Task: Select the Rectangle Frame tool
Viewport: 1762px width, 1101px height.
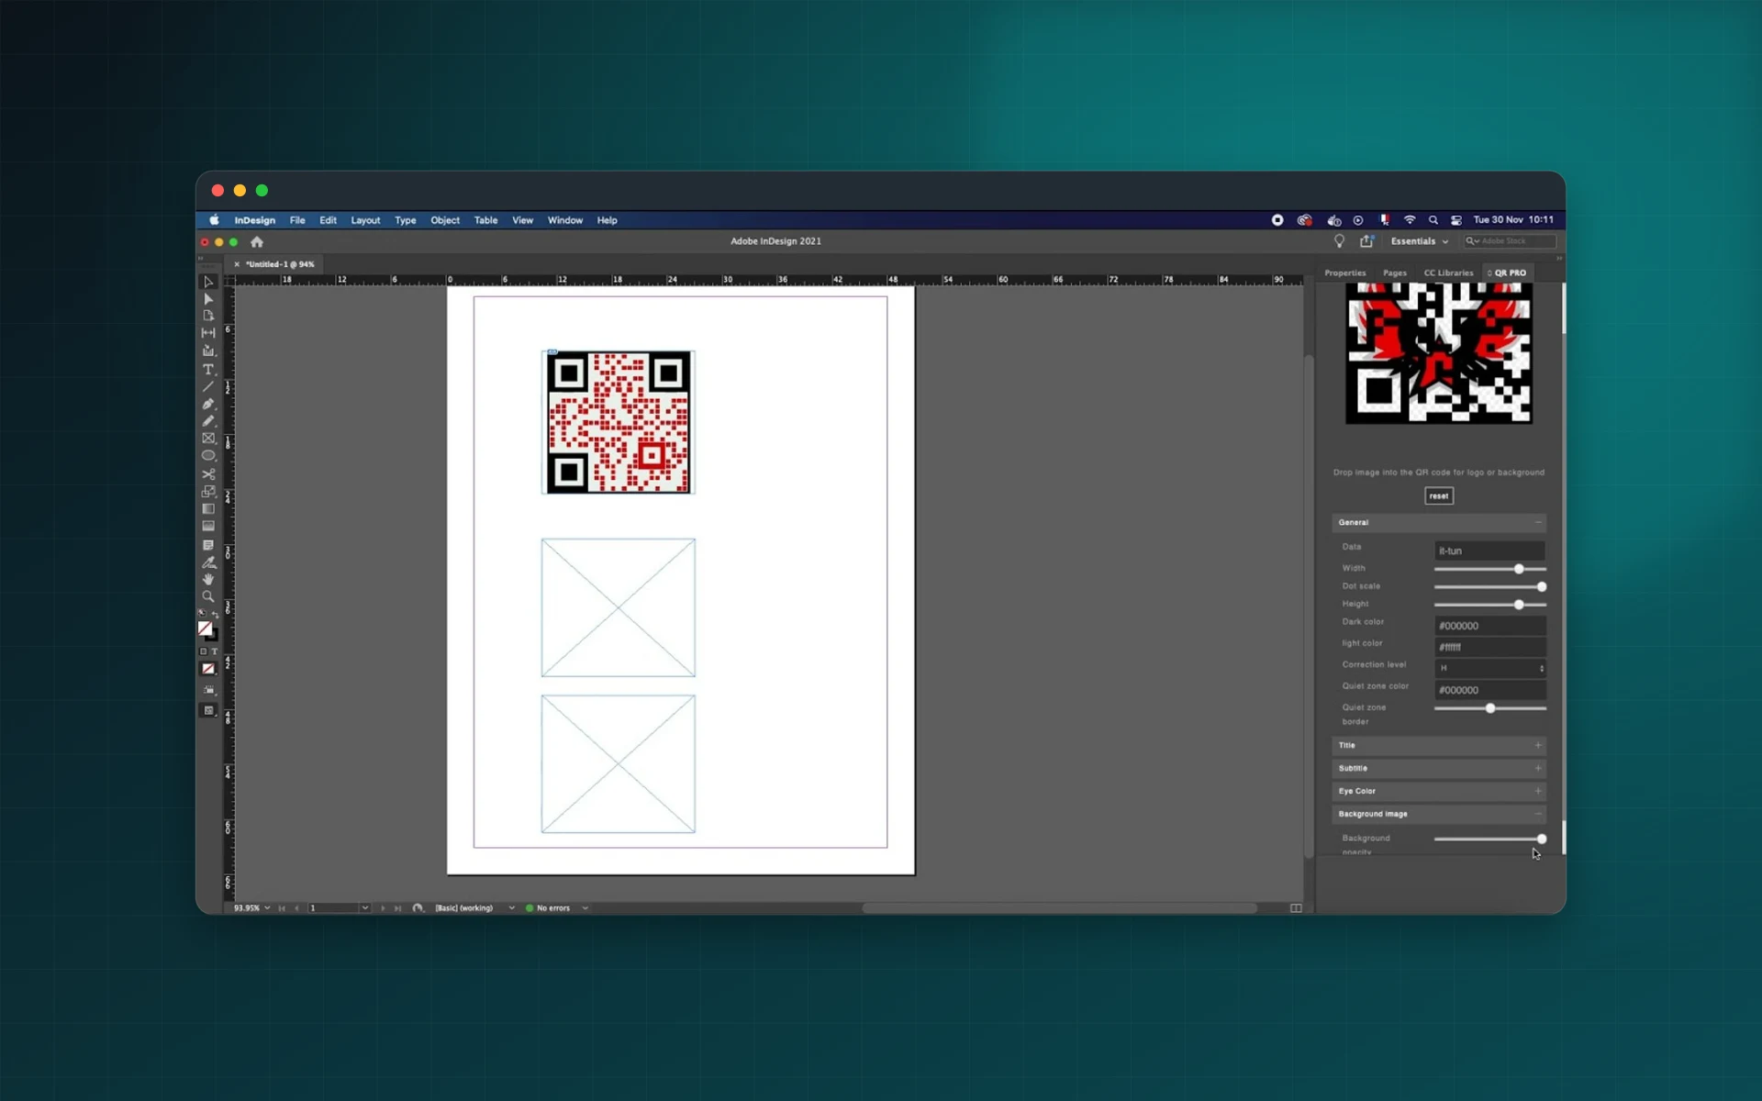Action: [208, 439]
